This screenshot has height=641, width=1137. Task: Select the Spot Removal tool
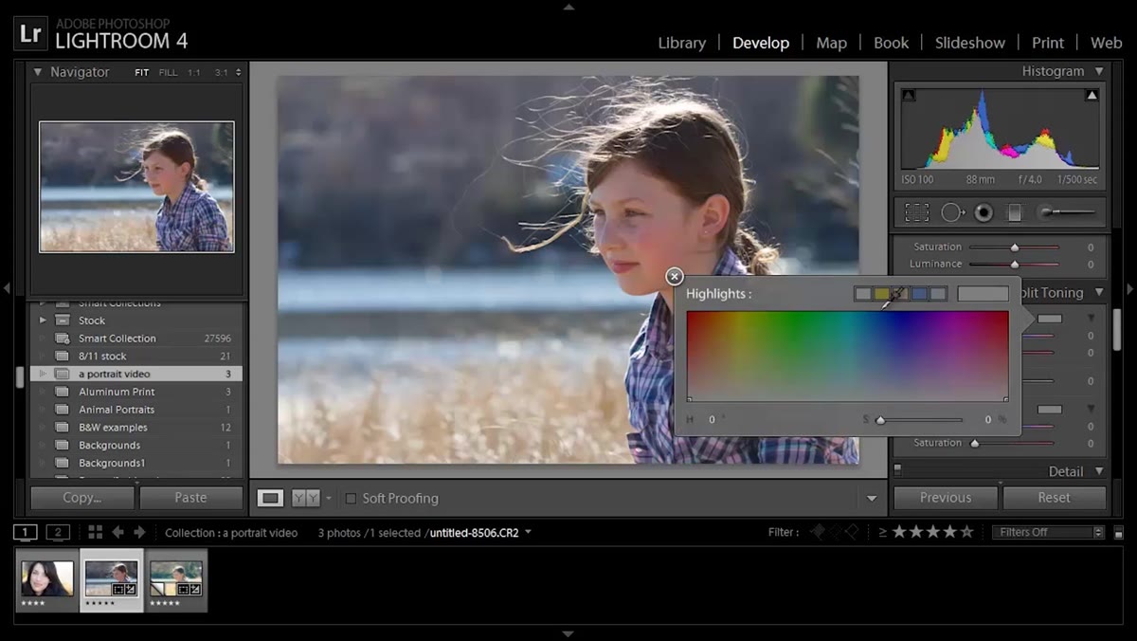952,212
